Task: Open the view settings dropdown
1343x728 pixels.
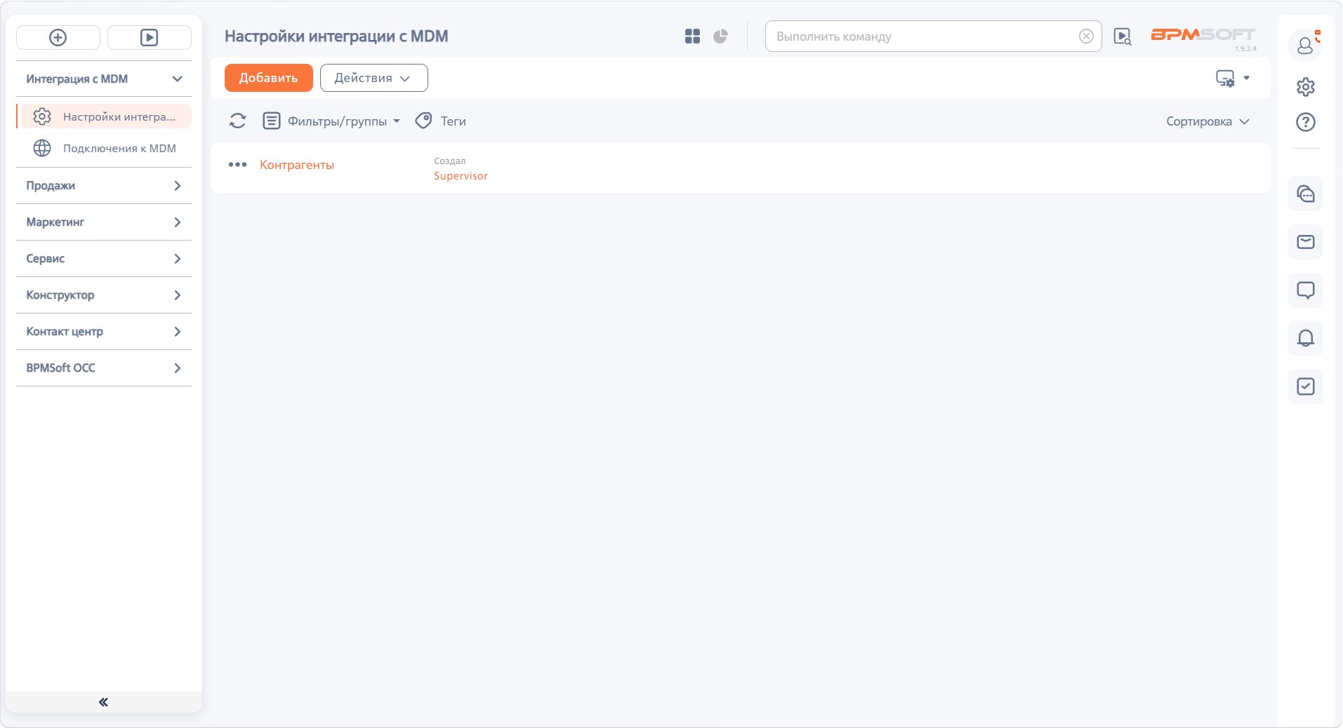Action: coord(1233,79)
